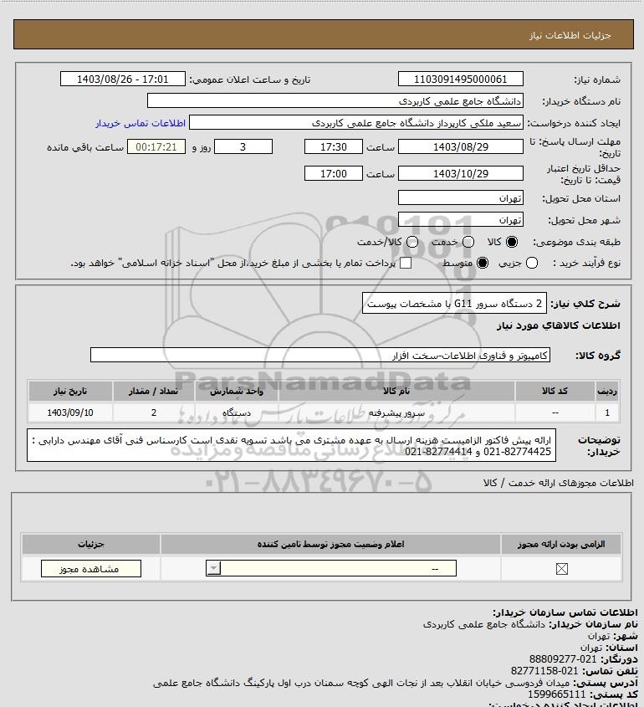Select the خدمت radio button
The width and height of the screenshot is (644, 707).
[x=468, y=242]
